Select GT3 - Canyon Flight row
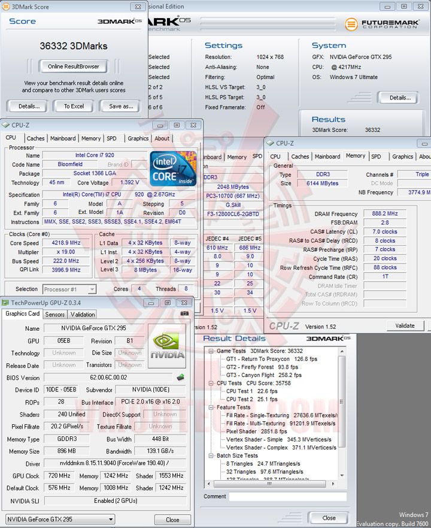This screenshot has height=528, width=431. point(264,375)
